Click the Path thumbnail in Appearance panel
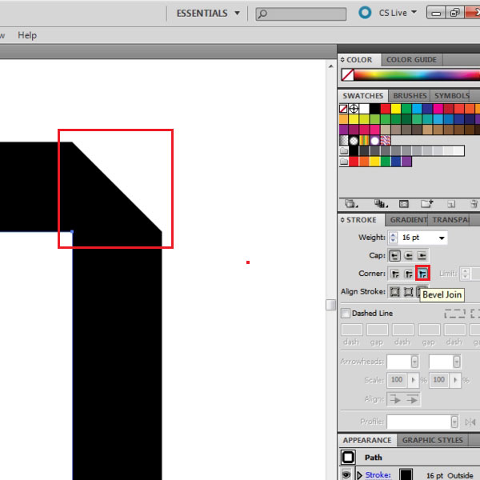The image size is (480, 480). click(x=348, y=458)
